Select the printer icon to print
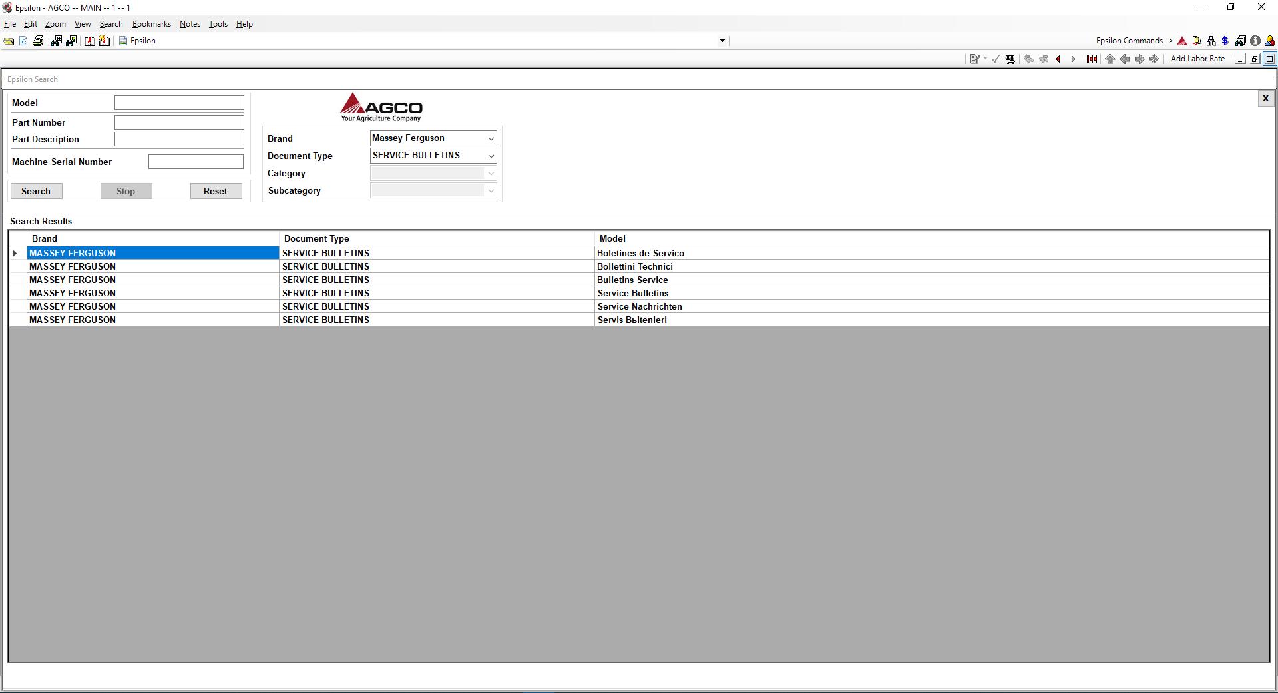The height and width of the screenshot is (693, 1278). (x=38, y=40)
